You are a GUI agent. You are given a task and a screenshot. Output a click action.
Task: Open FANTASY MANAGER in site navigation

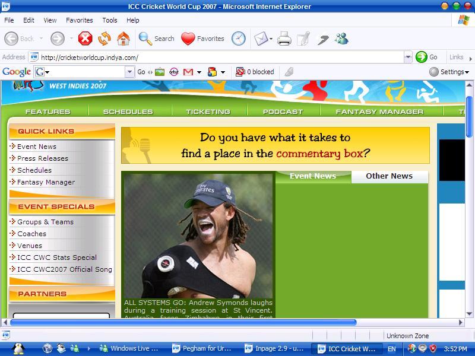[x=379, y=112]
